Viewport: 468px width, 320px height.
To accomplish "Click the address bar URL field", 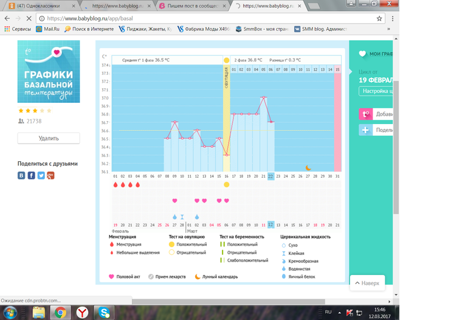I will tap(213, 18).
